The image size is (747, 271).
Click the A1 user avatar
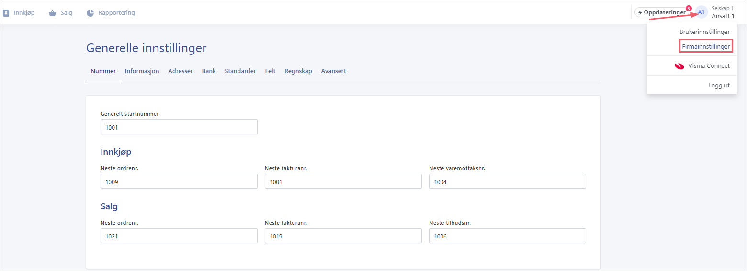[x=701, y=12]
